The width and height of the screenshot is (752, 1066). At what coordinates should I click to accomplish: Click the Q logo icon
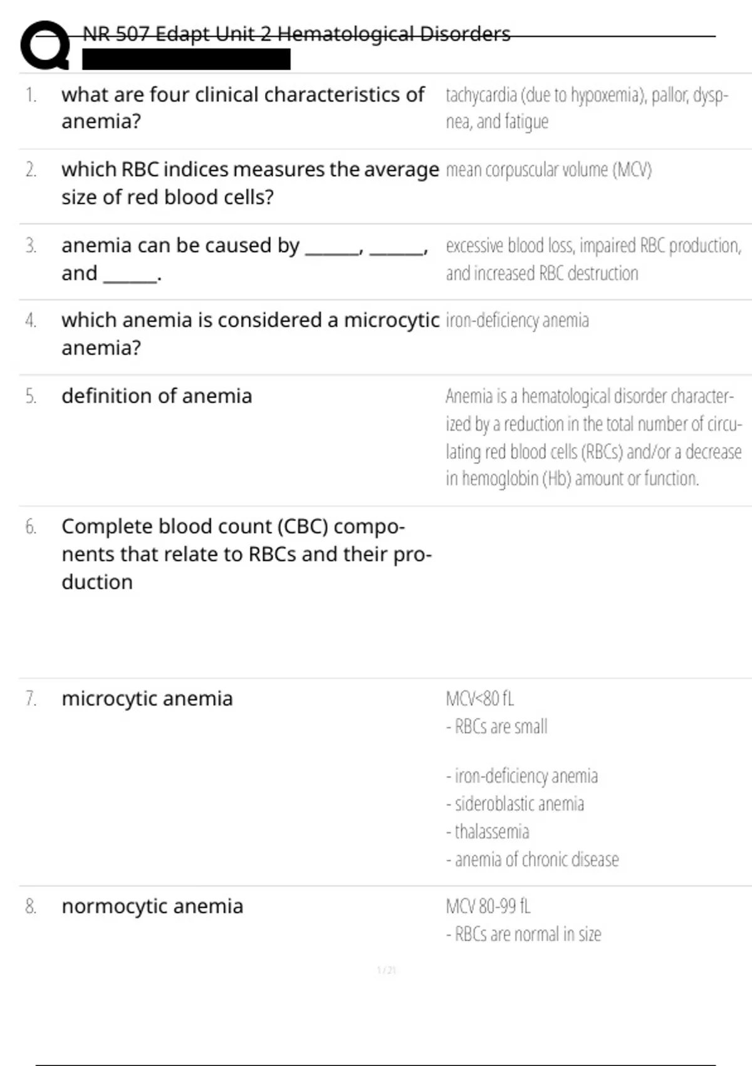[x=44, y=45]
